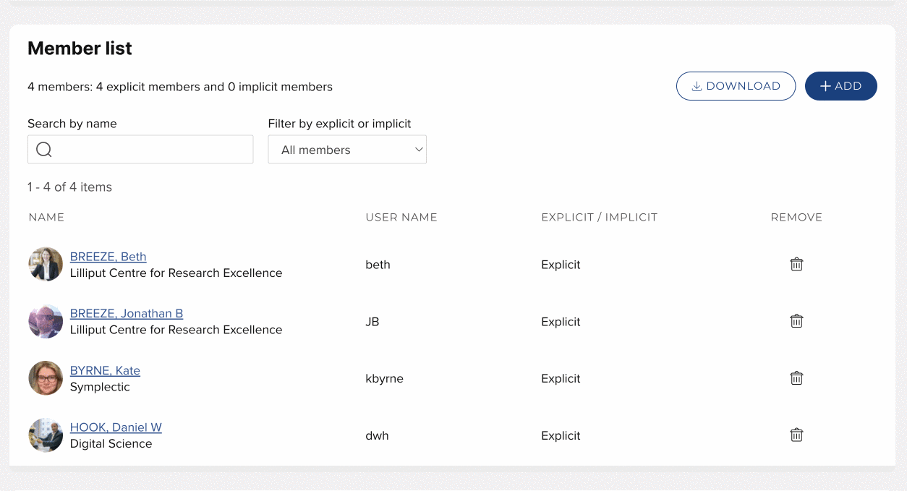
Task: Click the Download button
Action: click(x=736, y=86)
